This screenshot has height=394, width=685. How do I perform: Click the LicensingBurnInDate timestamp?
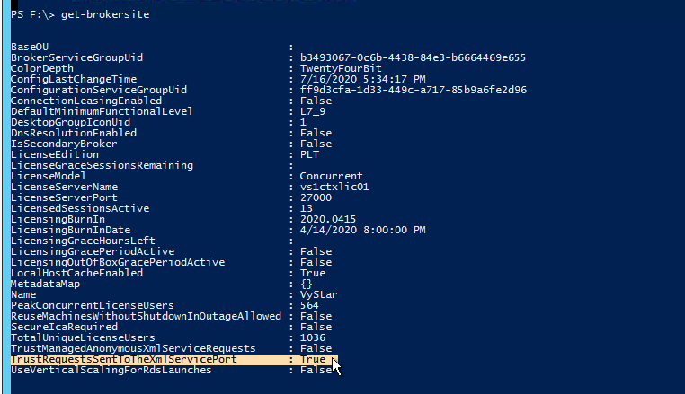tap(362, 230)
